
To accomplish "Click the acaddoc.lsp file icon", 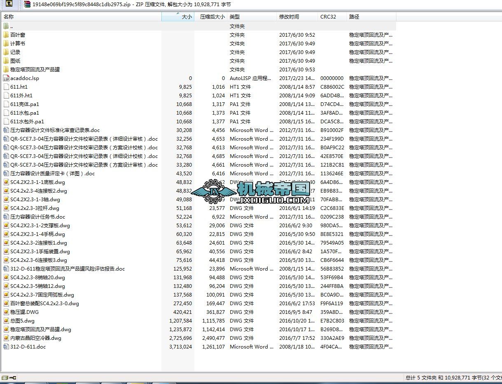I will pos(6,78).
